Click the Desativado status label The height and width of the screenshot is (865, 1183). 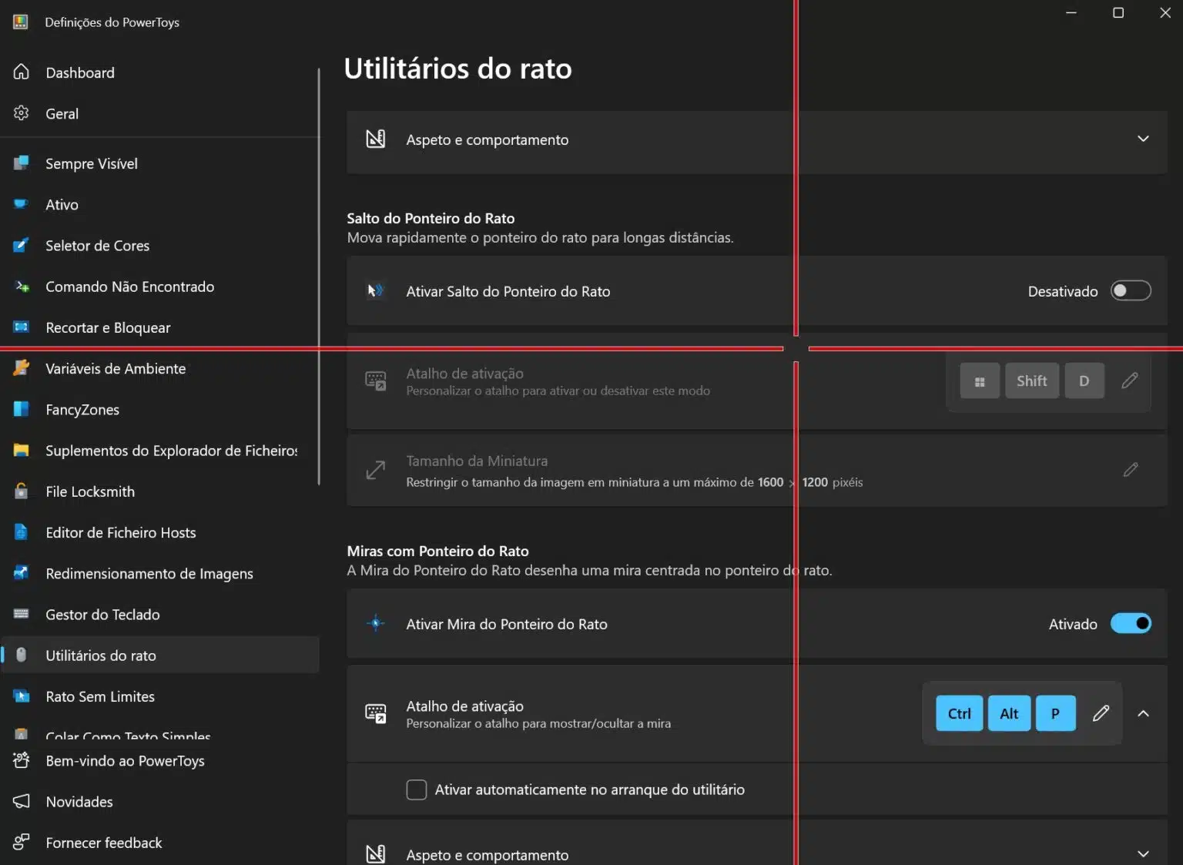1063,291
